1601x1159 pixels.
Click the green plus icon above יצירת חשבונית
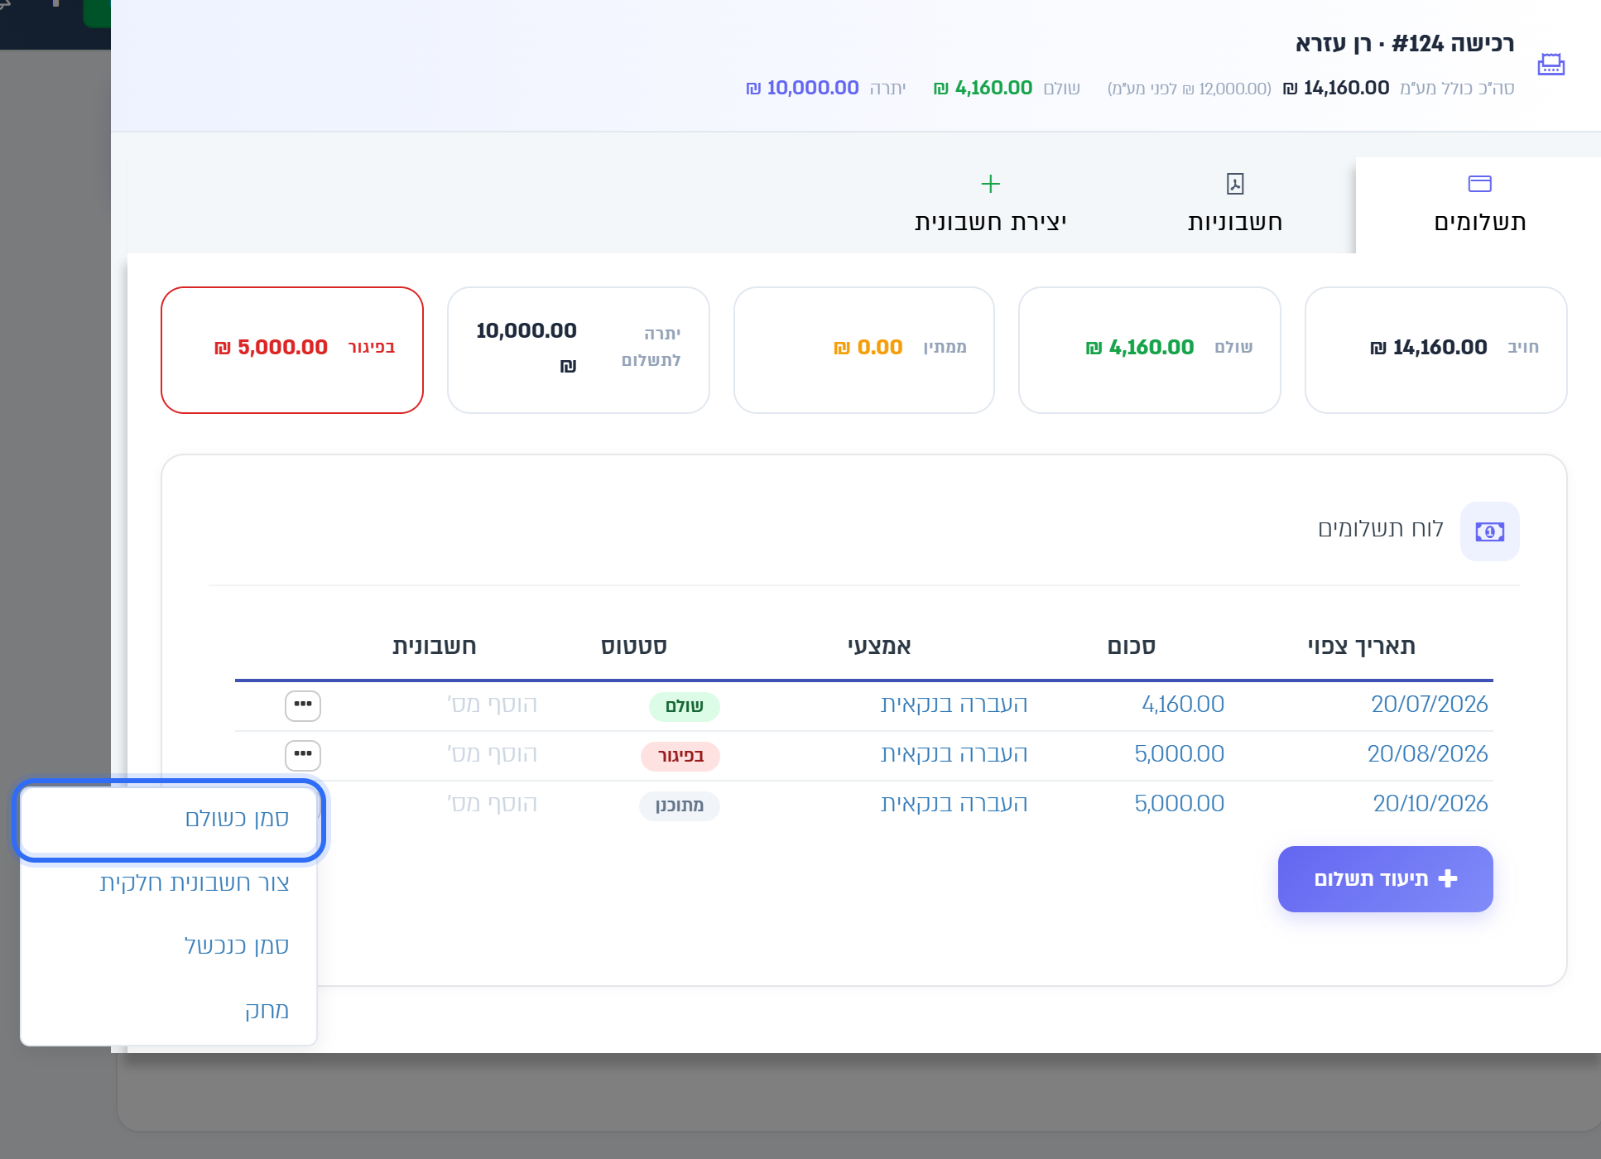pos(990,184)
